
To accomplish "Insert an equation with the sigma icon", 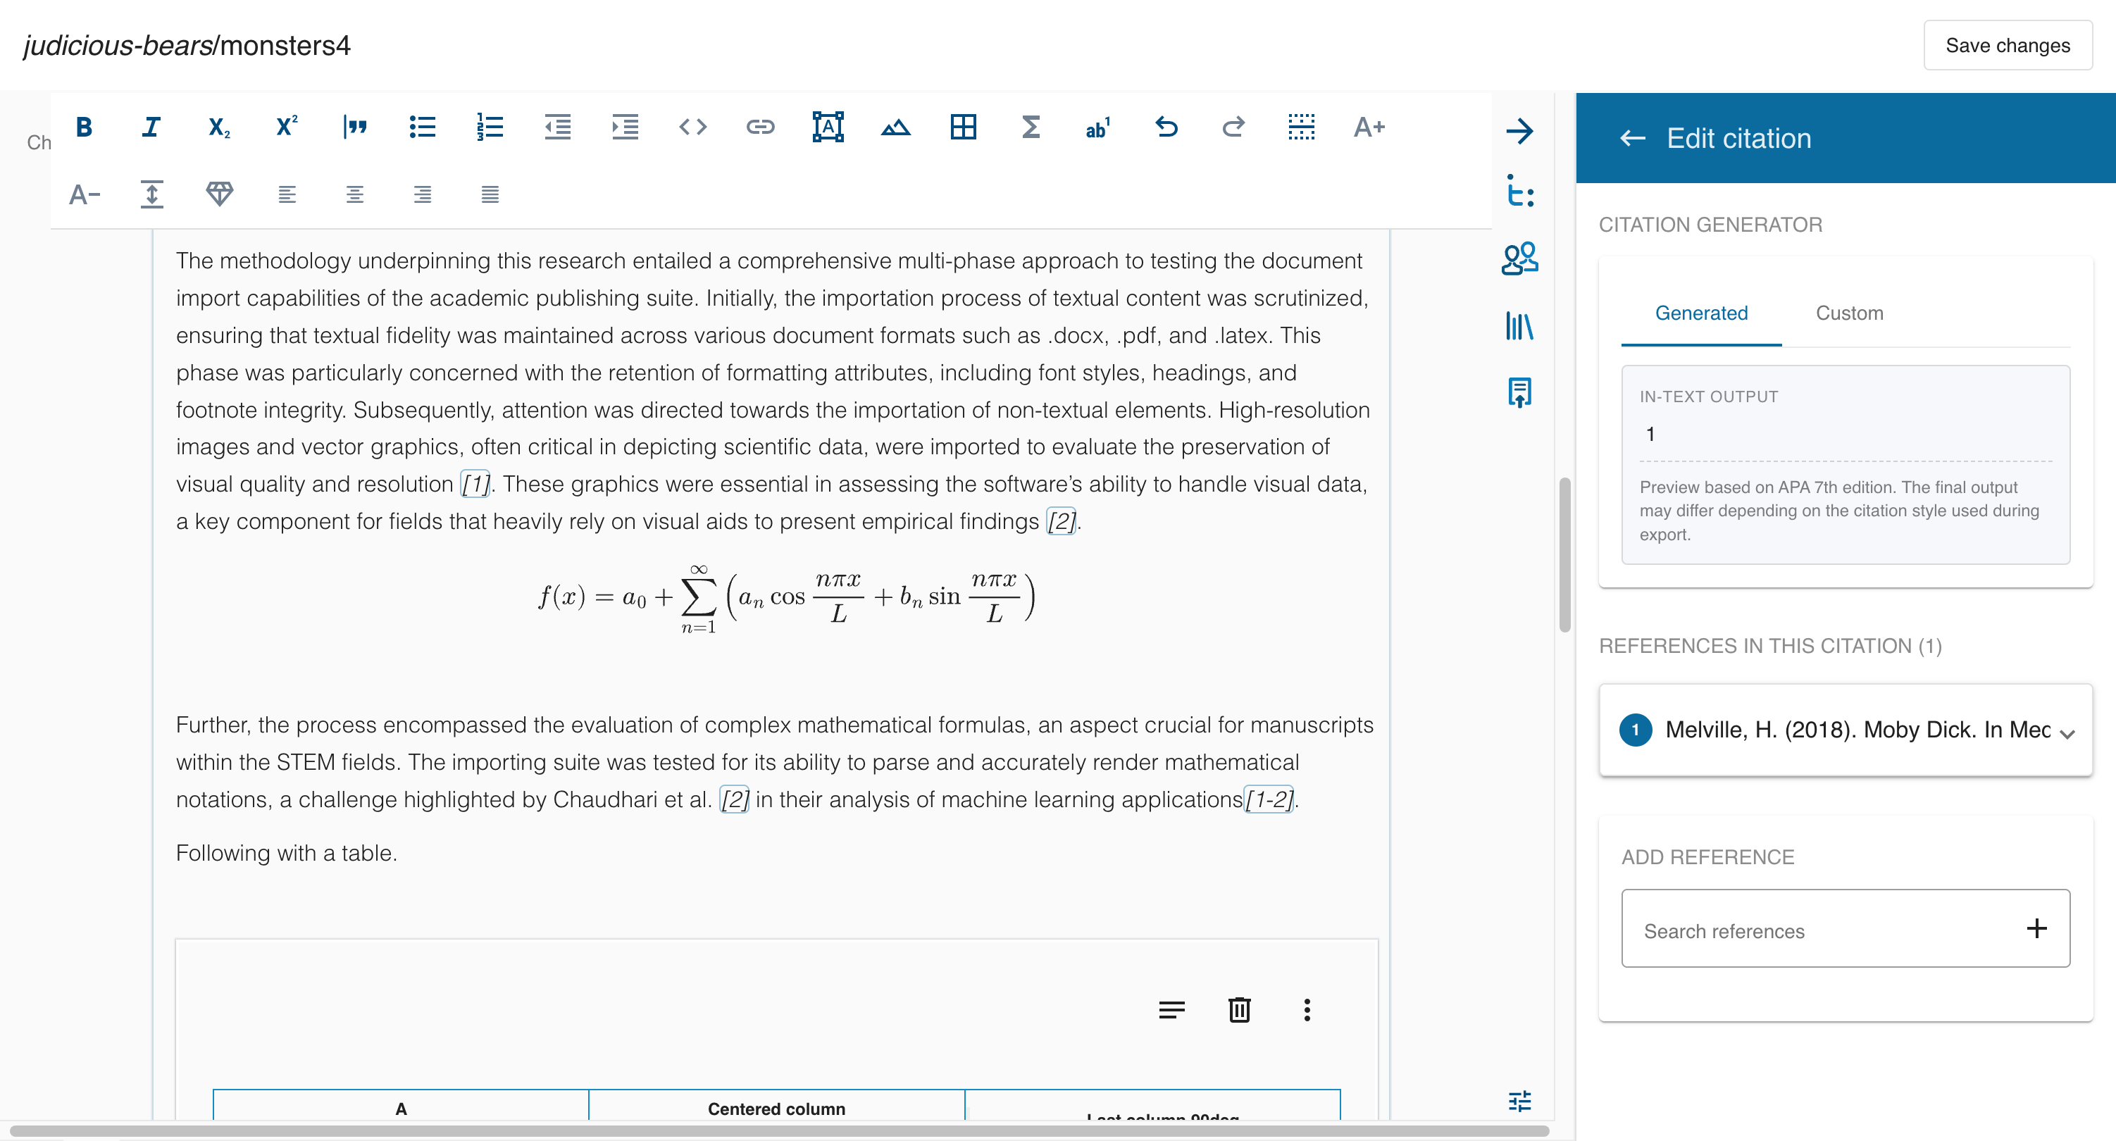I will (x=1031, y=127).
